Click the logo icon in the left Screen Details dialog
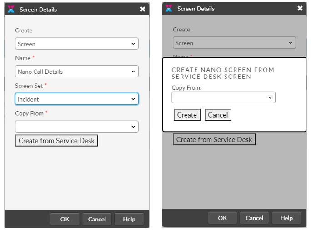This screenshot has height=230, width=311. (x=11, y=9)
